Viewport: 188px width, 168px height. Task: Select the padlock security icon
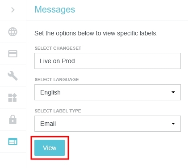13,120
